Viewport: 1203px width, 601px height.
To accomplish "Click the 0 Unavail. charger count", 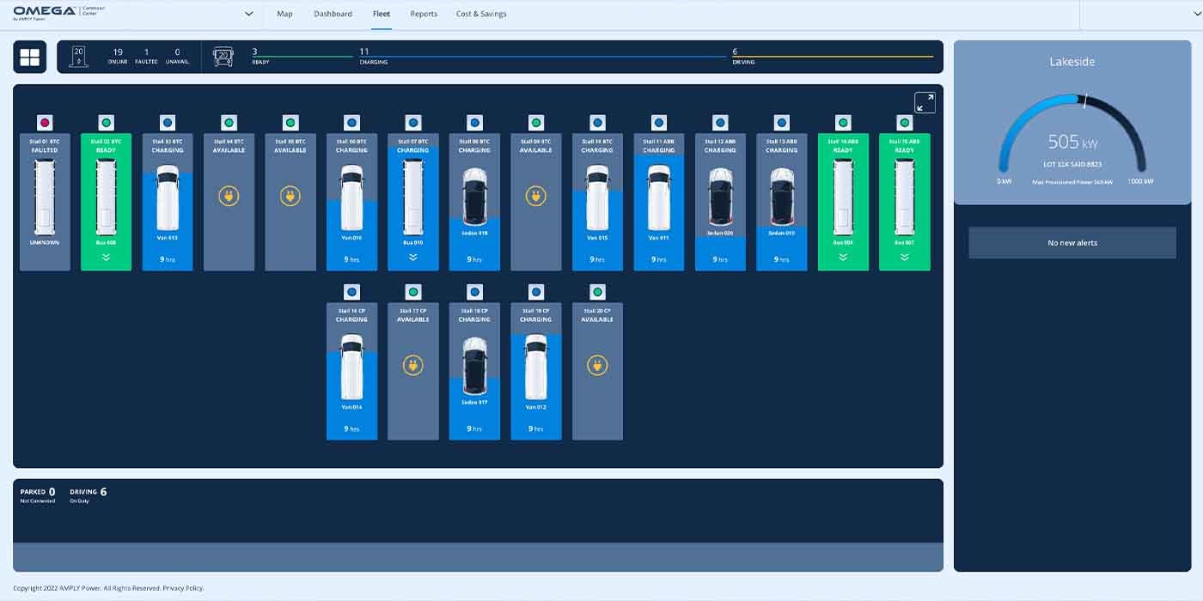I will pos(177,57).
